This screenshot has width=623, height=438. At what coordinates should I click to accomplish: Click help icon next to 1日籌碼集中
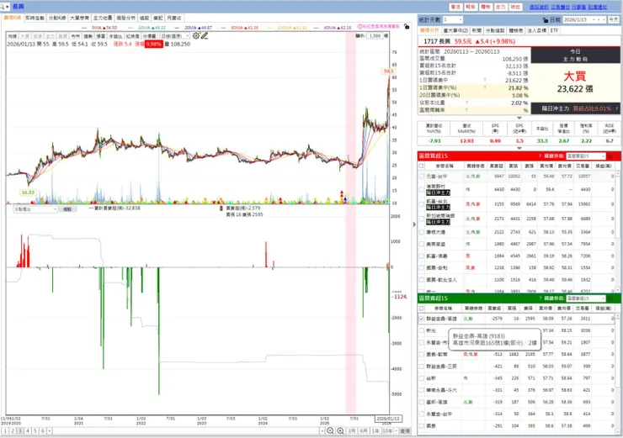(485, 80)
